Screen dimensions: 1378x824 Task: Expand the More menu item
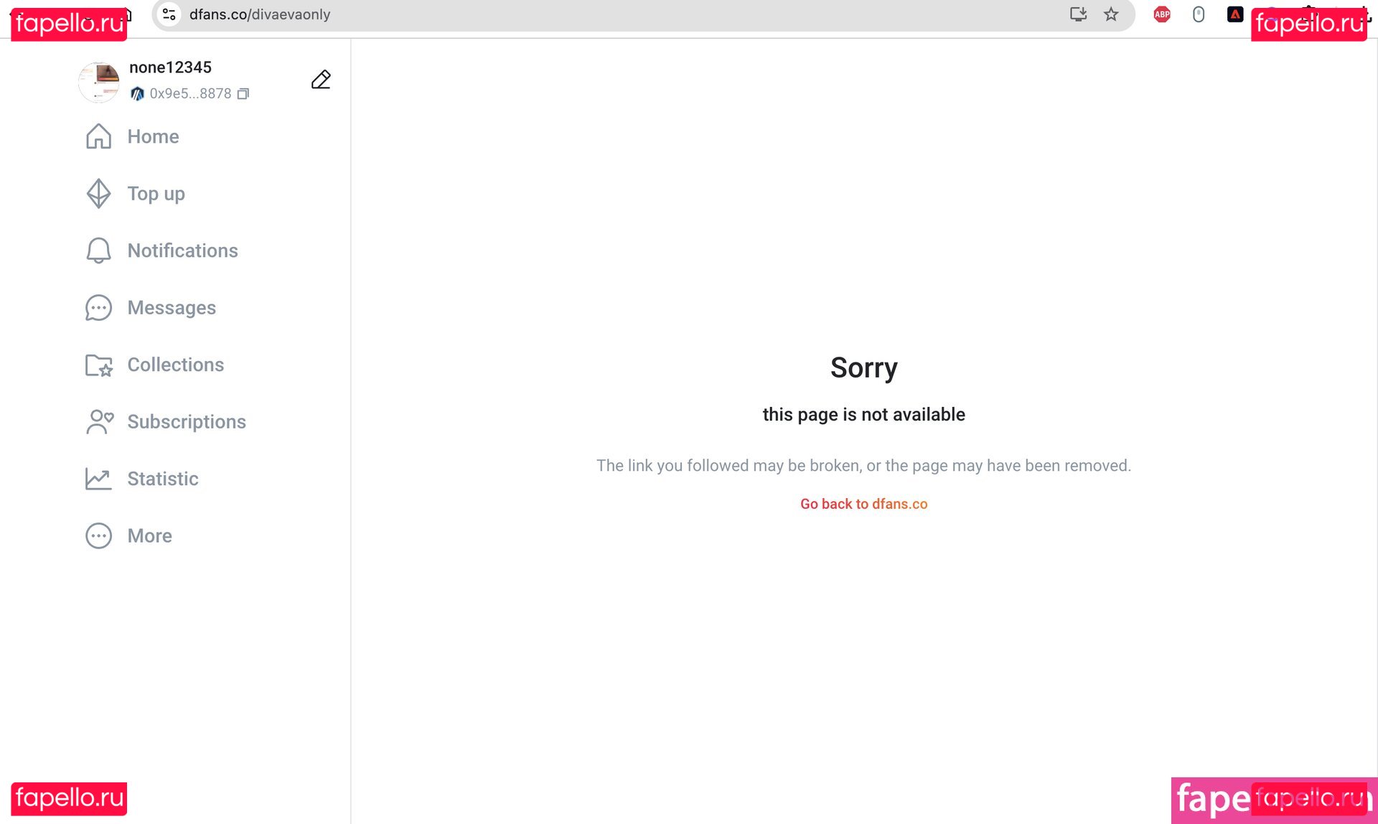149,536
